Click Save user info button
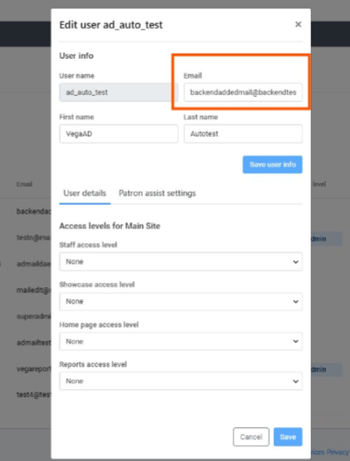Viewport: 350px width, 461px height. click(x=272, y=164)
